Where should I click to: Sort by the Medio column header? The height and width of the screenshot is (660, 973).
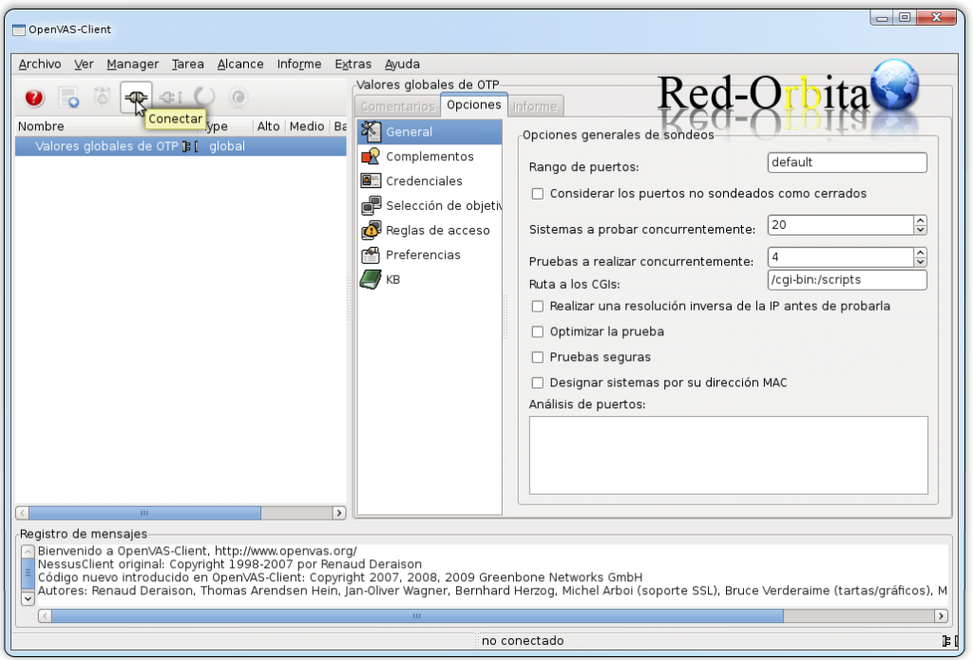(307, 126)
